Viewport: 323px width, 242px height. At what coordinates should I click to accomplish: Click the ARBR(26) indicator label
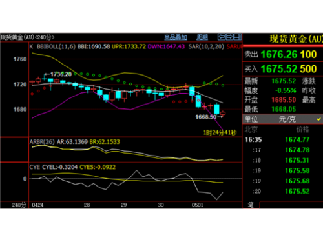click(42, 142)
